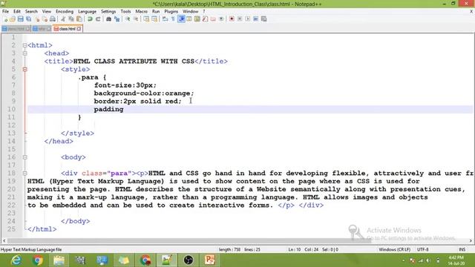Create a new document with toolbar icon
Screen dimensions: 475x267
click(x=5, y=19)
